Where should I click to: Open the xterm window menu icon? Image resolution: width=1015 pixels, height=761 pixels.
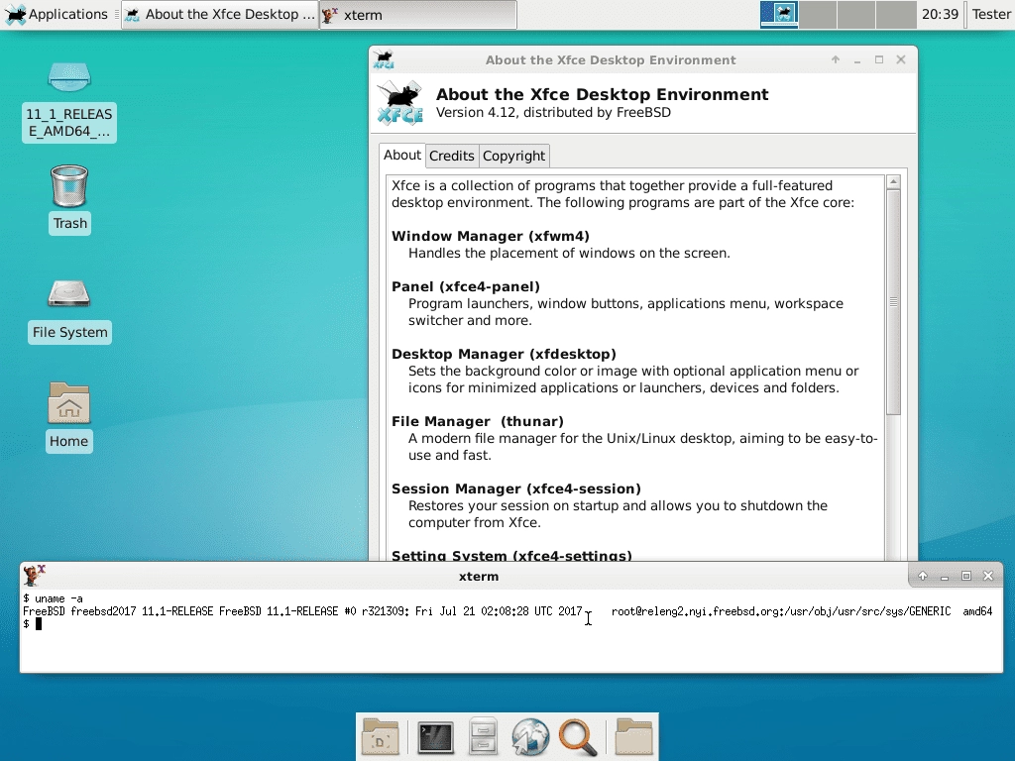pyautogui.click(x=35, y=575)
